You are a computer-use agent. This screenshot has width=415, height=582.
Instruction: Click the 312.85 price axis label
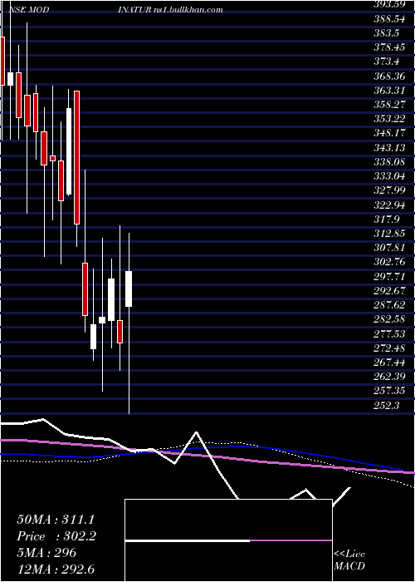(390, 234)
